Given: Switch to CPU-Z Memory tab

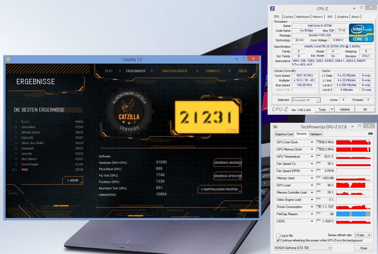Looking at the screenshot, I should tap(318, 17).
